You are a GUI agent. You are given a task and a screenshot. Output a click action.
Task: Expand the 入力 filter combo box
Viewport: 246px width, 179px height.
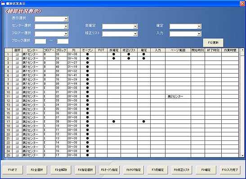199,34
